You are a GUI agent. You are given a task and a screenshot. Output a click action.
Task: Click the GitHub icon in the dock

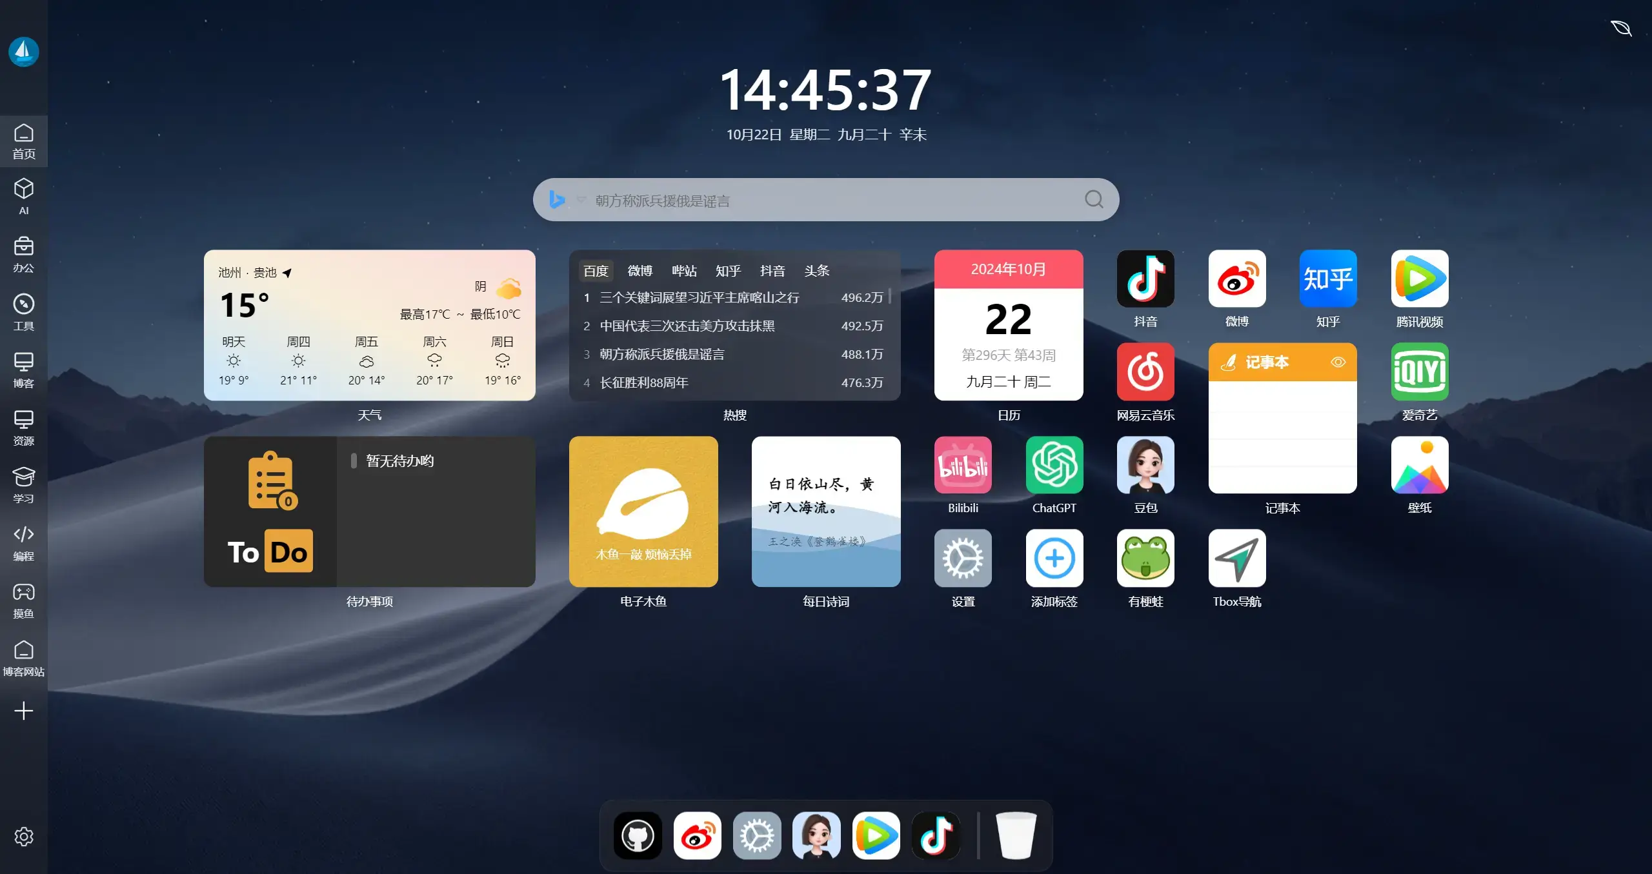638,835
